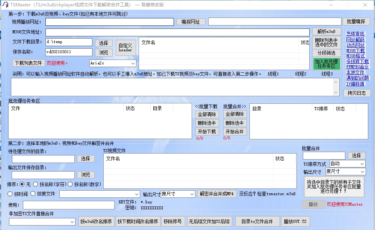Click the 无后缀文件加TS后缀 button

(209, 221)
